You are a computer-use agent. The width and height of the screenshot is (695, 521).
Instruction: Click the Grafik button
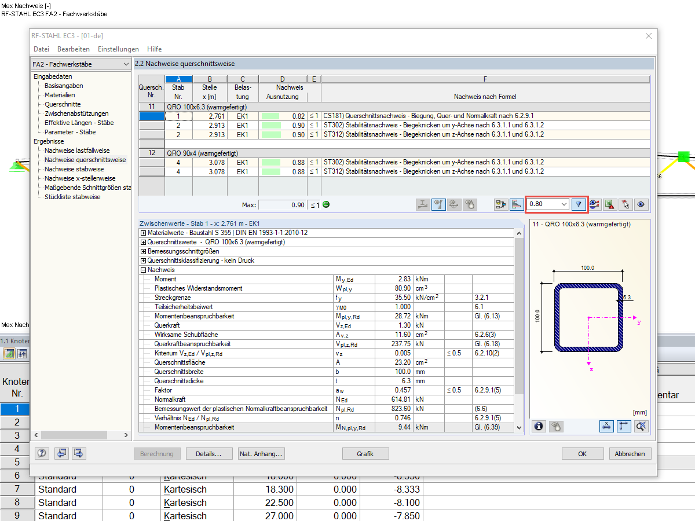pos(365,454)
